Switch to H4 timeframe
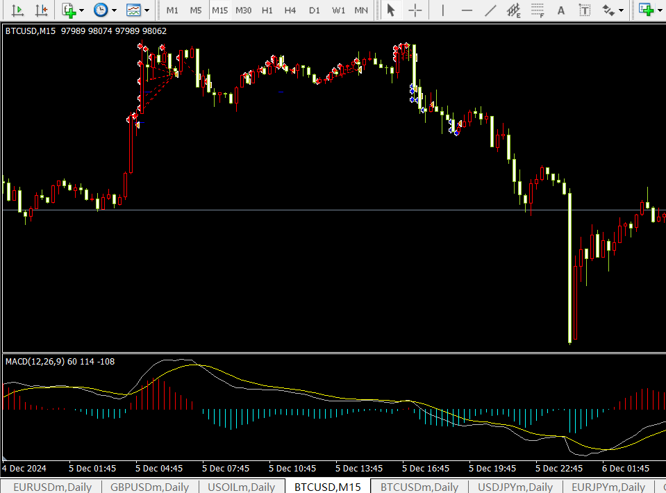The width and height of the screenshot is (666, 493). click(x=290, y=10)
